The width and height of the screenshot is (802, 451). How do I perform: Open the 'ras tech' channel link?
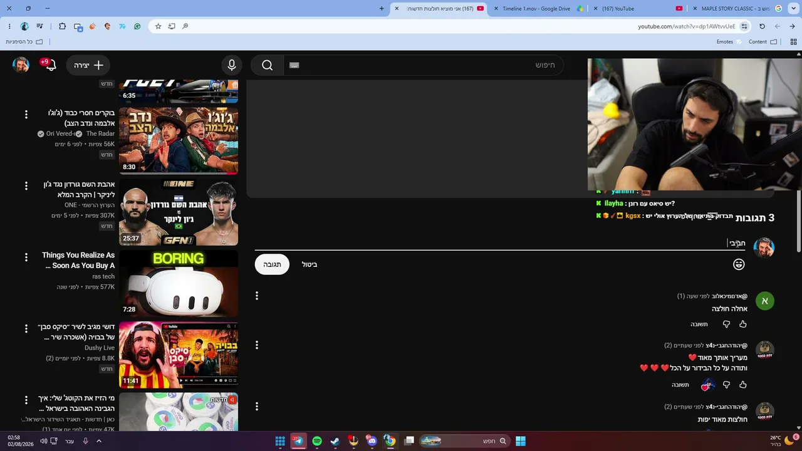click(103, 276)
